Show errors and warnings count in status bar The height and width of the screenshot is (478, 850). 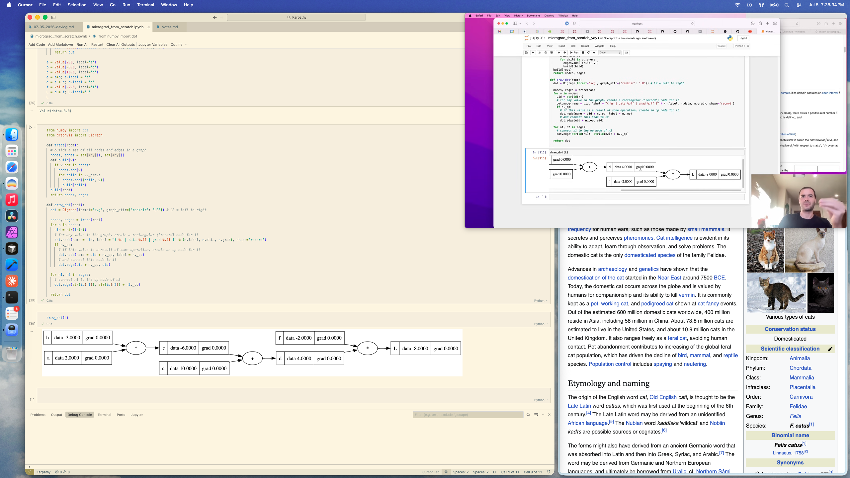62,472
